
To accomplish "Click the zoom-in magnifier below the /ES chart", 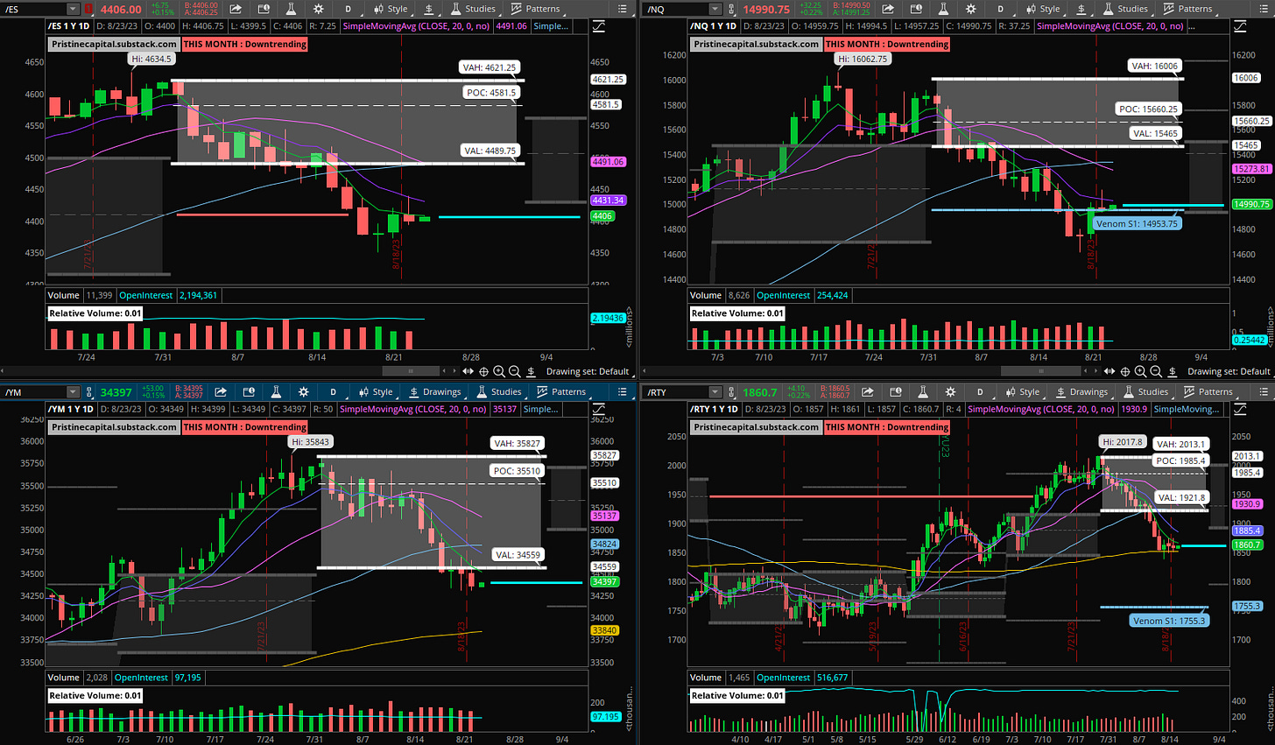I will pos(499,371).
